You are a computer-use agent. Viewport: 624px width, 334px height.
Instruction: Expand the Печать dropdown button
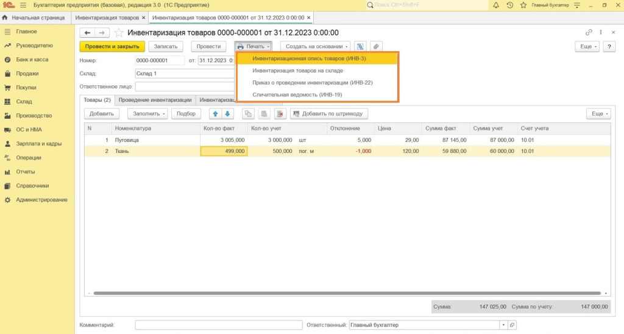pos(253,46)
